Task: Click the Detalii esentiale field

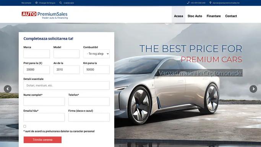Action: pos(66,85)
